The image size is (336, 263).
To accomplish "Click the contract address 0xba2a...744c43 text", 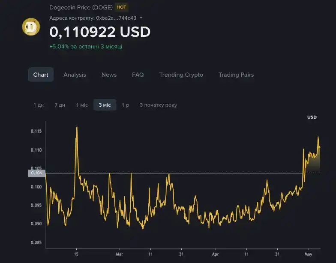I will tap(116, 18).
